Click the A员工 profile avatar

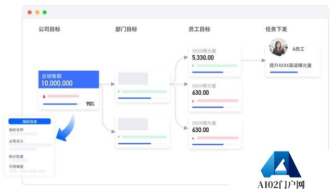pyautogui.click(x=278, y=47)
